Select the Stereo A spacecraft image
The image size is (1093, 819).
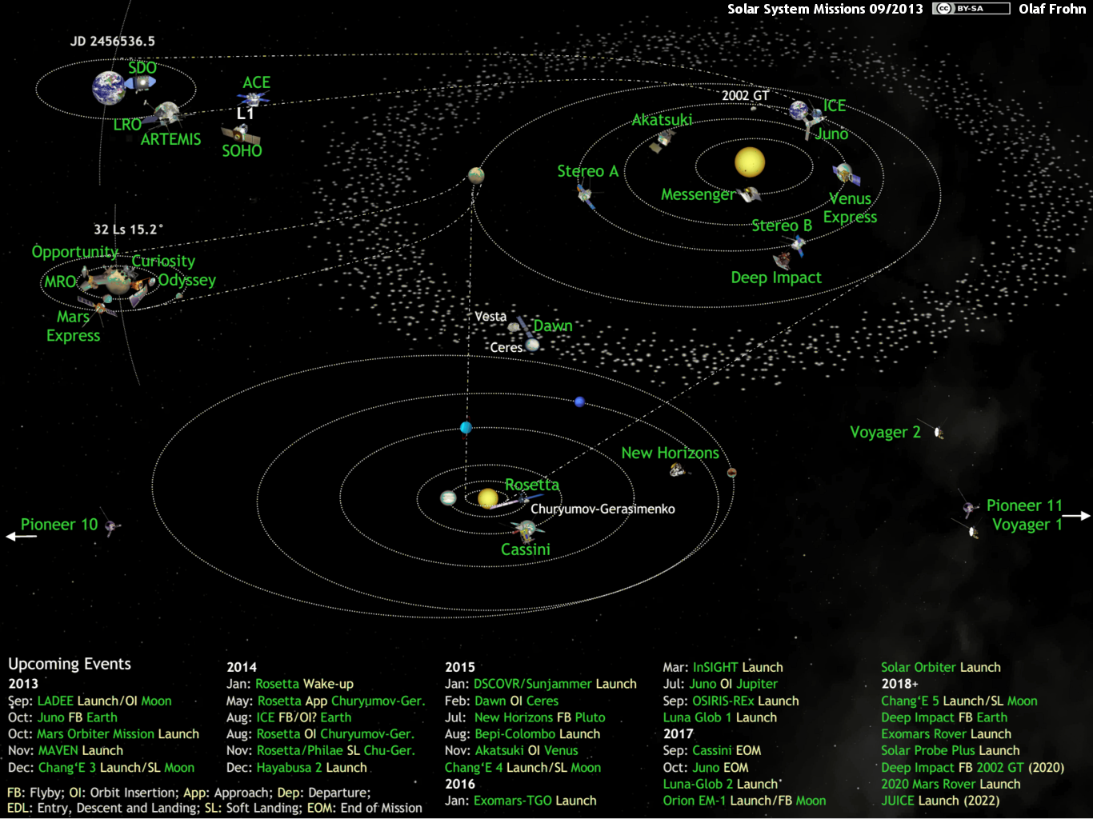(587, 195)
